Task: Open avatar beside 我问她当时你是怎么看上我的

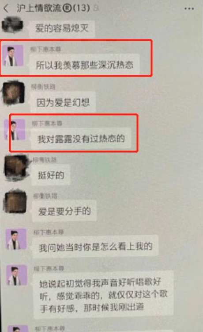Action: click(x=16, y=239)
